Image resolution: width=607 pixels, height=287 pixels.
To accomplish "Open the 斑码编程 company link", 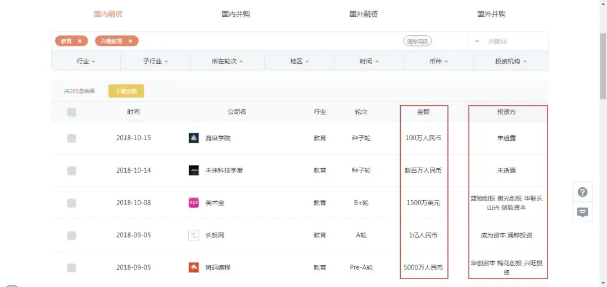I will tap(218, 267).
